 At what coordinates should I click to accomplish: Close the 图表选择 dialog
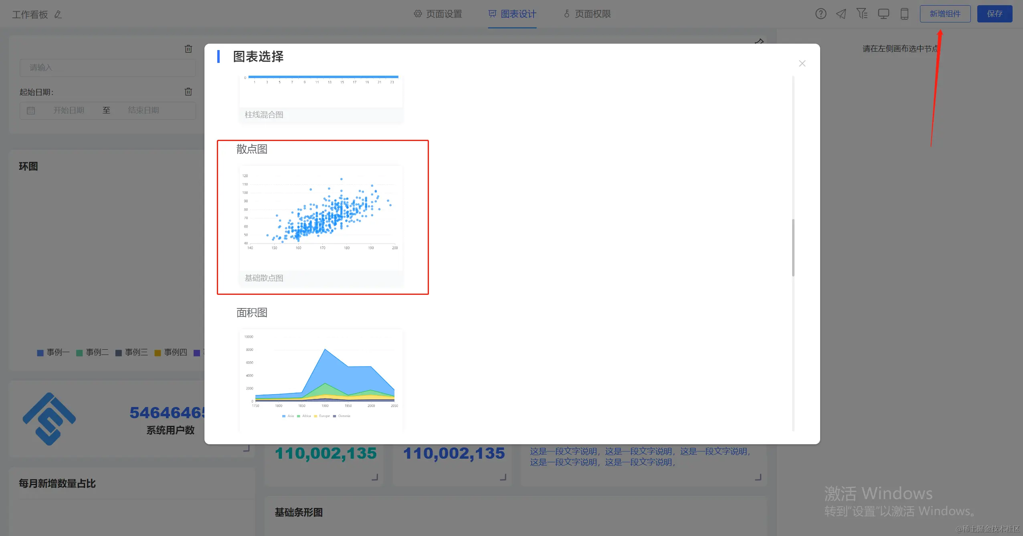(802, 63)
